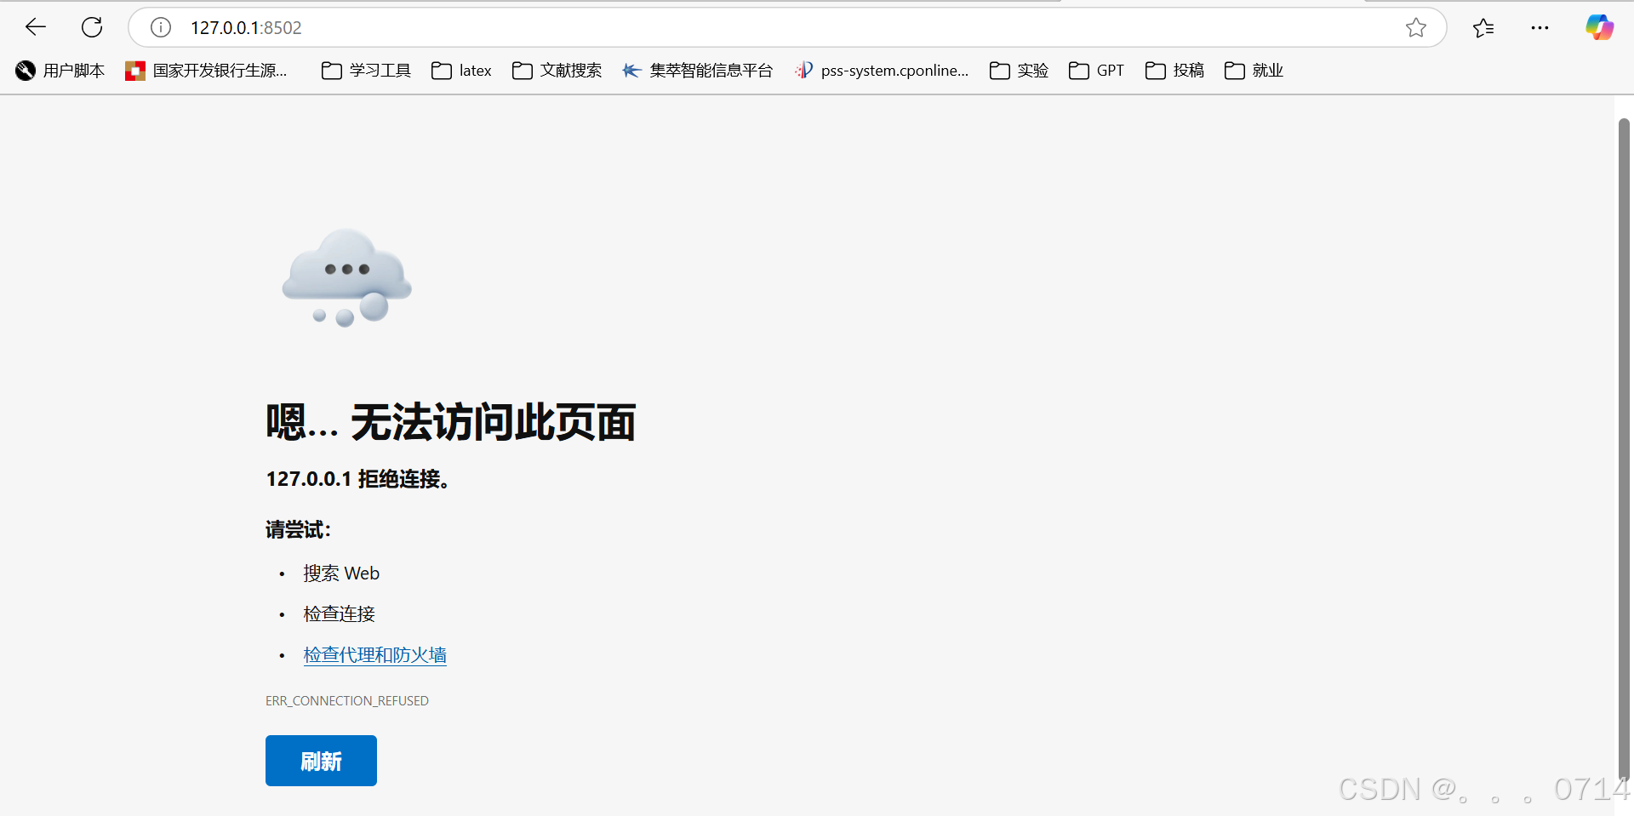Open the 国家开发银行生源 bookmark
1634x816 pixels.
[207, 71]
